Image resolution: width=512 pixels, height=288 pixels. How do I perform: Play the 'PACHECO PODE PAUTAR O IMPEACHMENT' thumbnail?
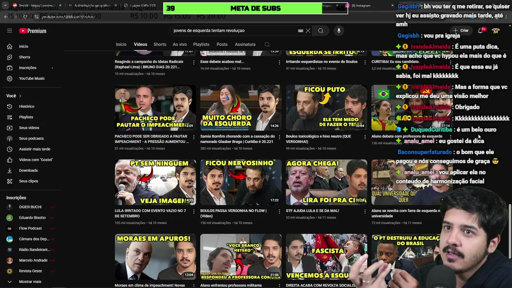[x=155, y=108]
